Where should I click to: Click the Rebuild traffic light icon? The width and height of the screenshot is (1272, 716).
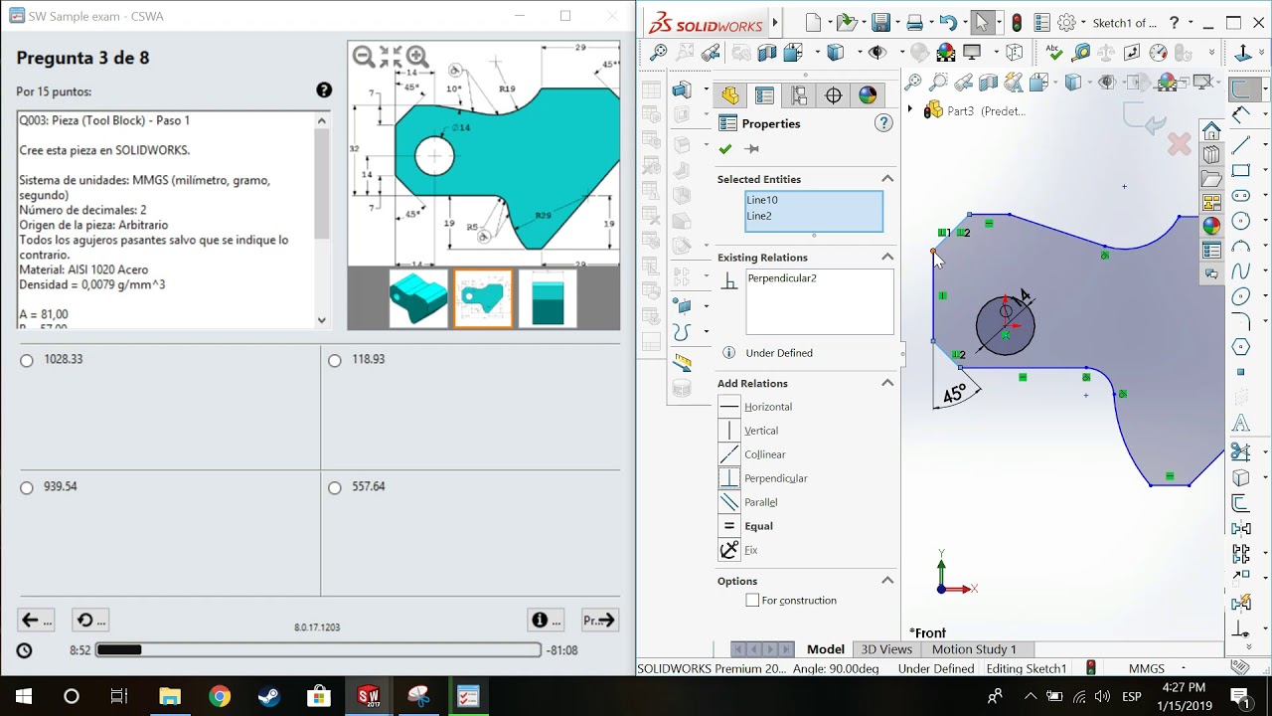(1017, 23)
